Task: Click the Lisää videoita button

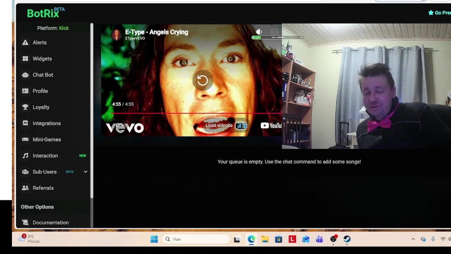Action: (x=226, y=126)
